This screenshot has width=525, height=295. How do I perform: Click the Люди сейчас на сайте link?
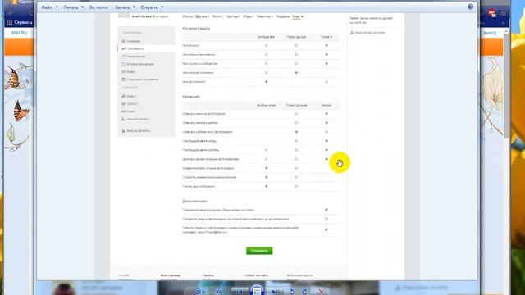(370, 33)
